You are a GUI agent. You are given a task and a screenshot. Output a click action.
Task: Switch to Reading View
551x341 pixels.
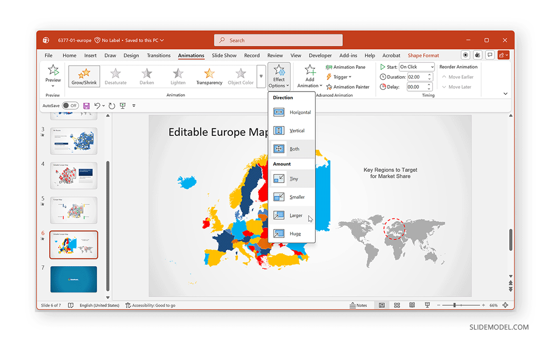[412, 305]
